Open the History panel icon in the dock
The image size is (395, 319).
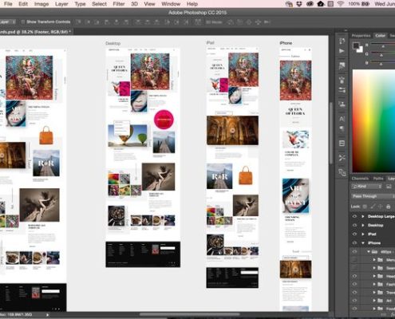(342, 41)
